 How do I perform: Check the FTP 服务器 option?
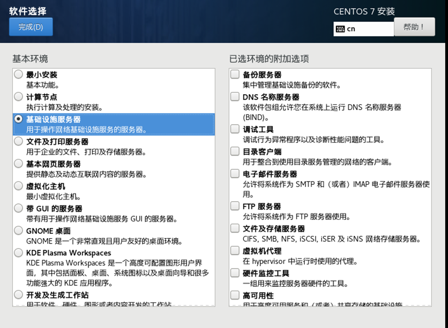point(235,206)
